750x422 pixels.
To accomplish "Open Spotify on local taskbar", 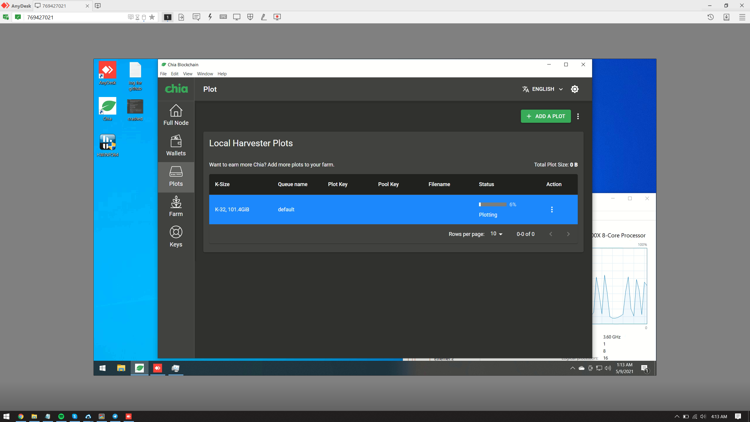I will 61,416.
